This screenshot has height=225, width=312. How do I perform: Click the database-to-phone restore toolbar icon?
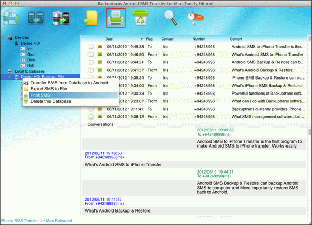[x=61, y=18]
